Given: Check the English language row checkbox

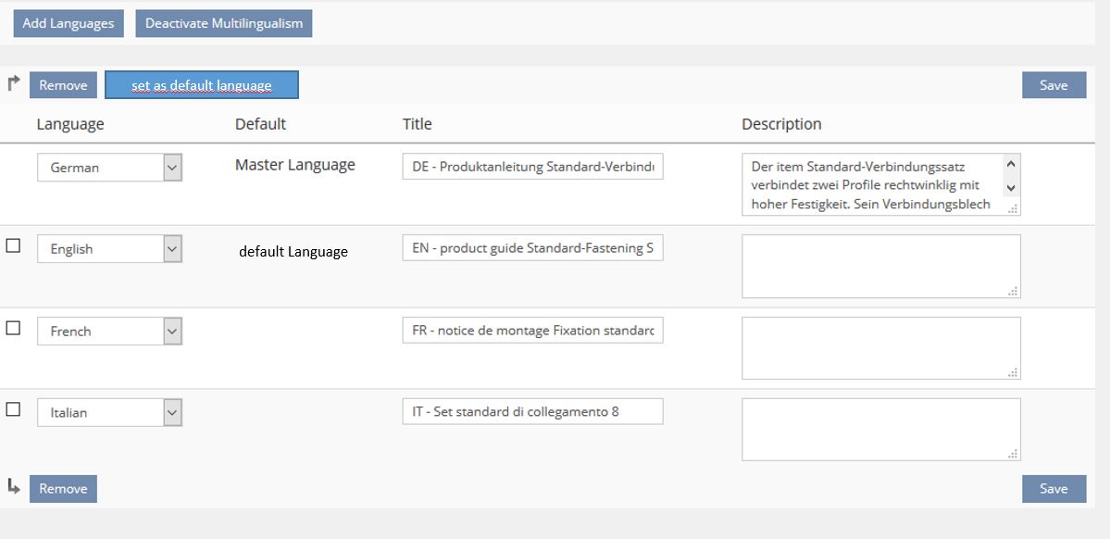Looking at the screenshot, I should coord(13,246).
